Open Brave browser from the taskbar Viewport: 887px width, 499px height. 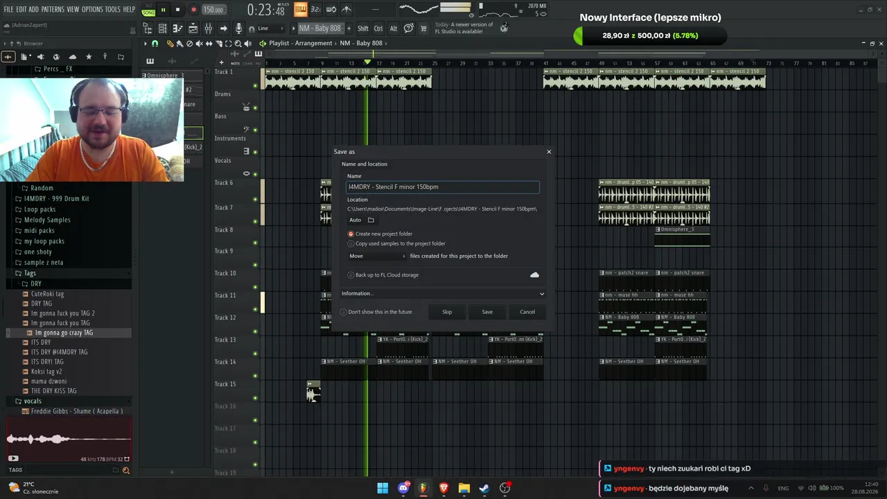(x=443, y=488)
